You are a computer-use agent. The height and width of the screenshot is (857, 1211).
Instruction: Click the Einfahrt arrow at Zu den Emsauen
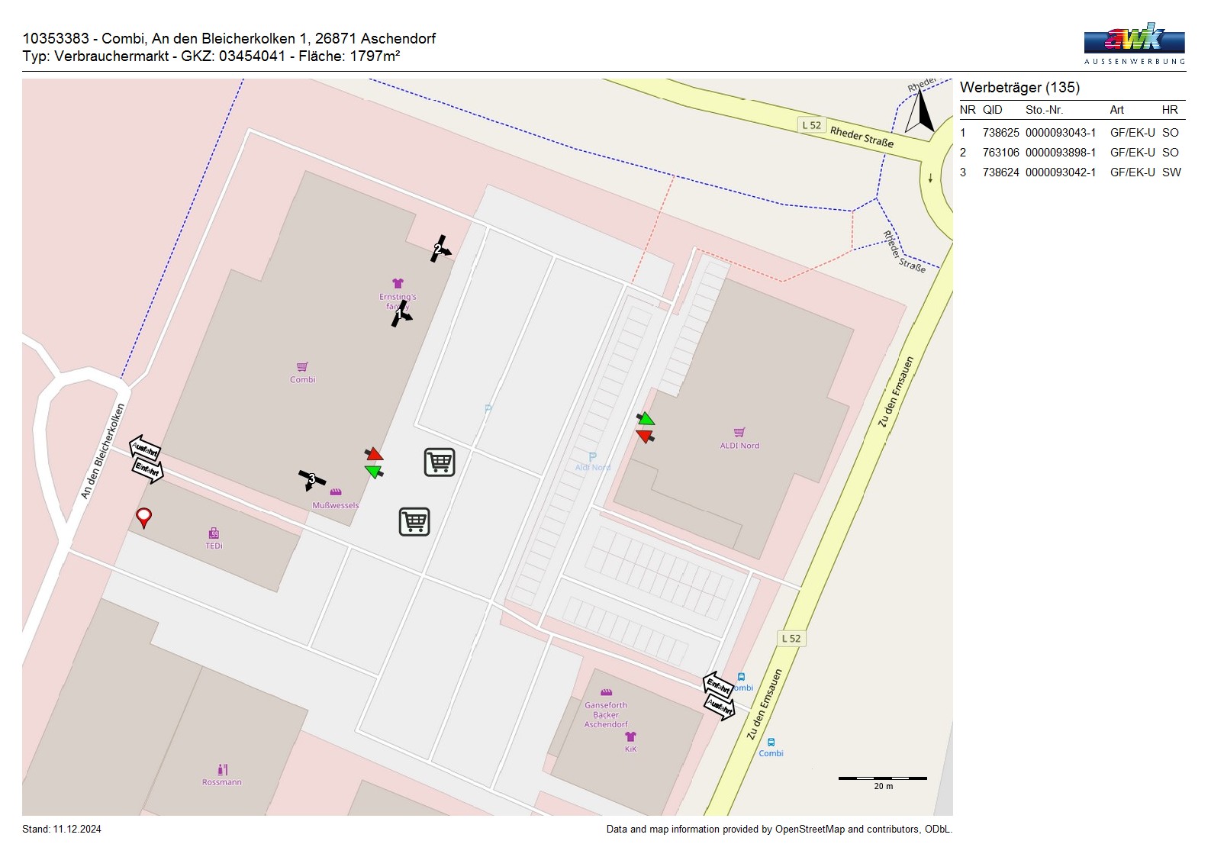[718, 683]
